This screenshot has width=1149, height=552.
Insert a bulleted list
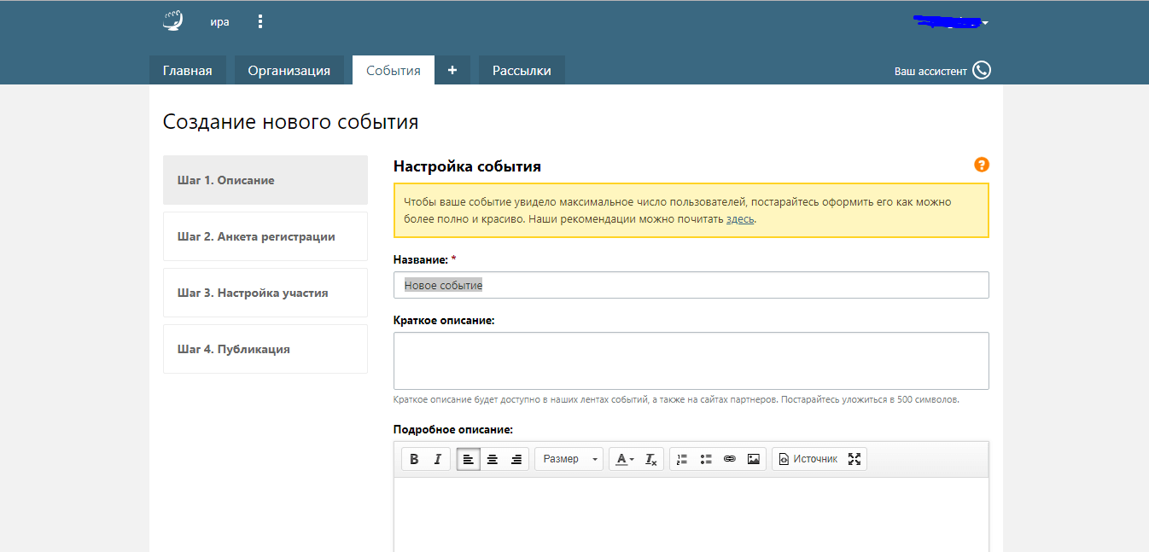coord(706,459)
